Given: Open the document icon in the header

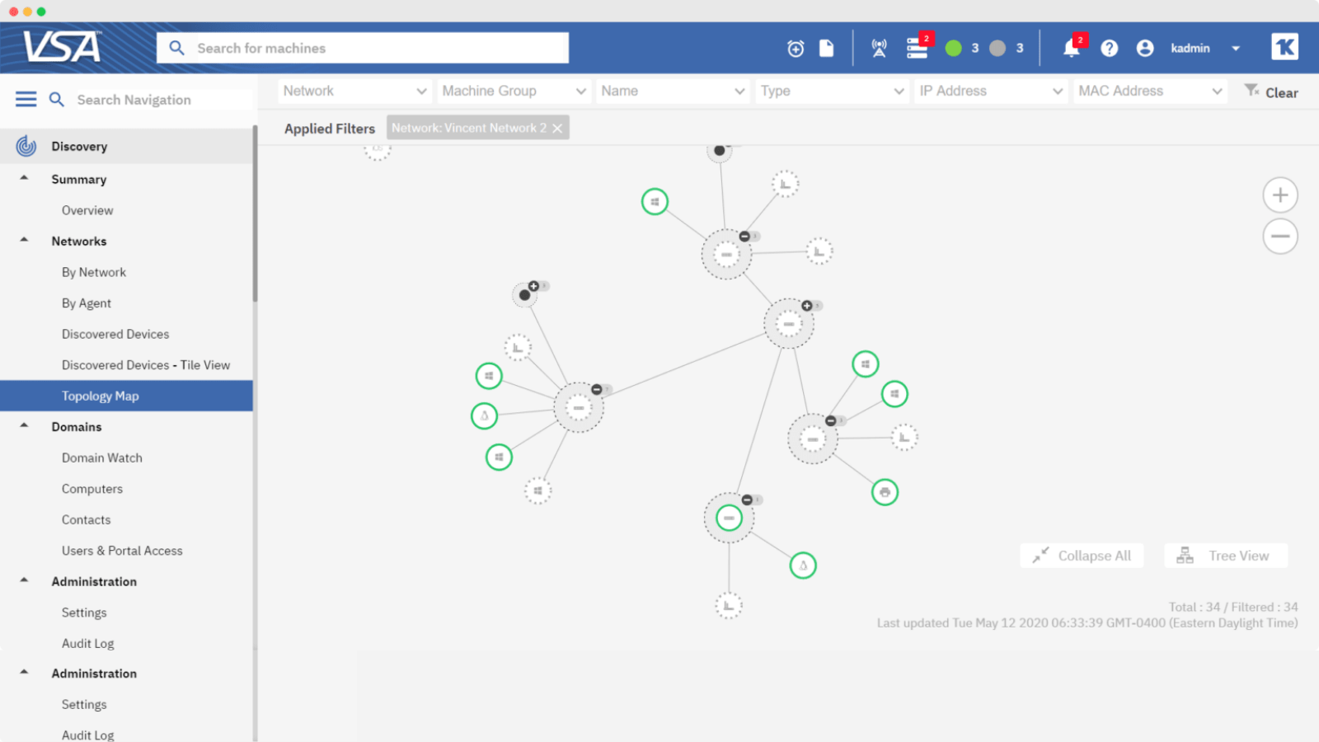Looking at the screenshot, I should tap(826, 48).
